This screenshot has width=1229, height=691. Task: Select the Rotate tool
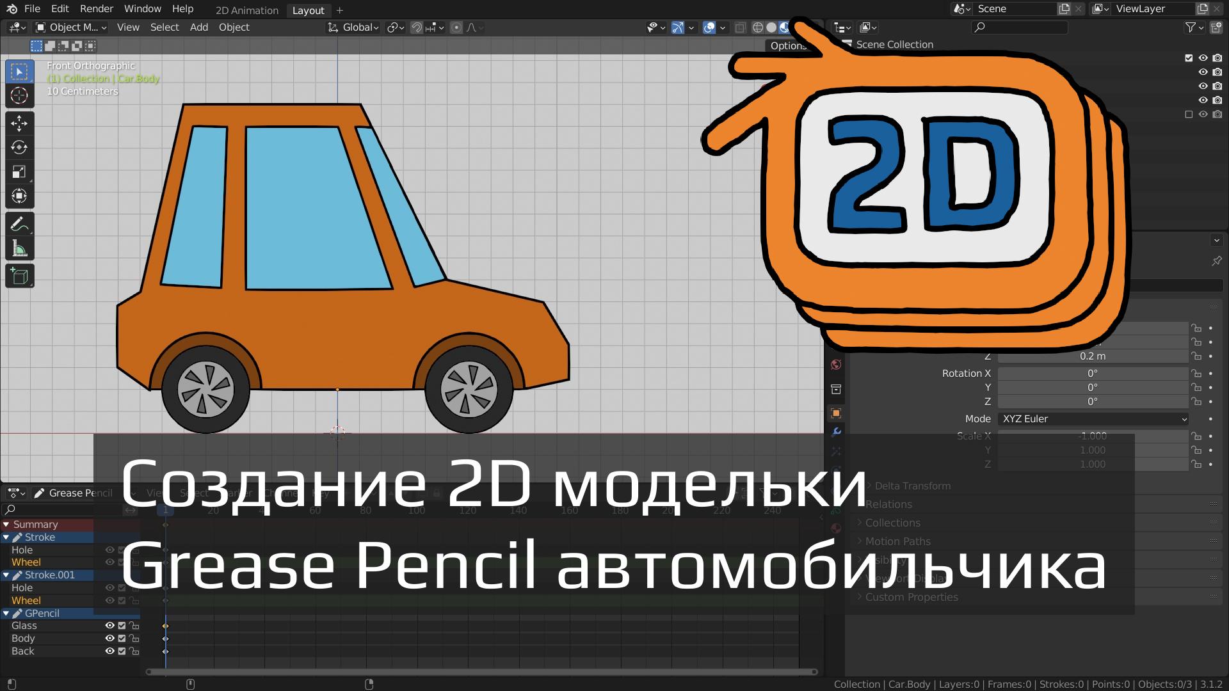19,147
